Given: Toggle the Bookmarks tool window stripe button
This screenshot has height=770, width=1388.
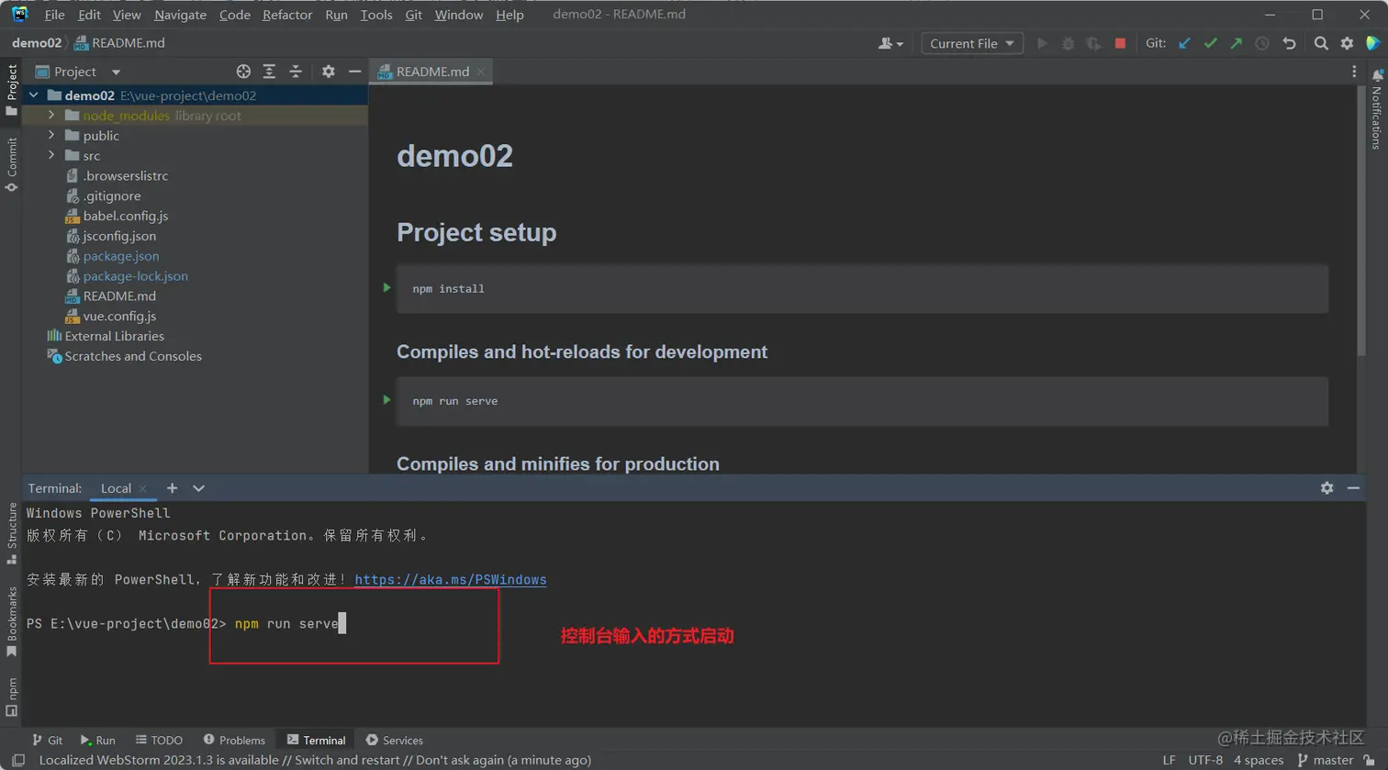Looking at the screenshot, I should (11, 622).
